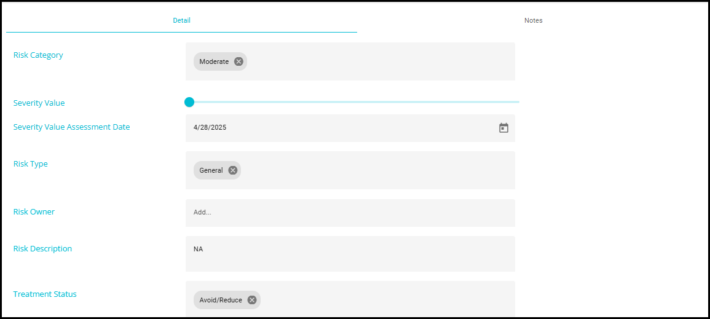Click the Treatment Status field label

pyautogui.click(x=45, y=294)
